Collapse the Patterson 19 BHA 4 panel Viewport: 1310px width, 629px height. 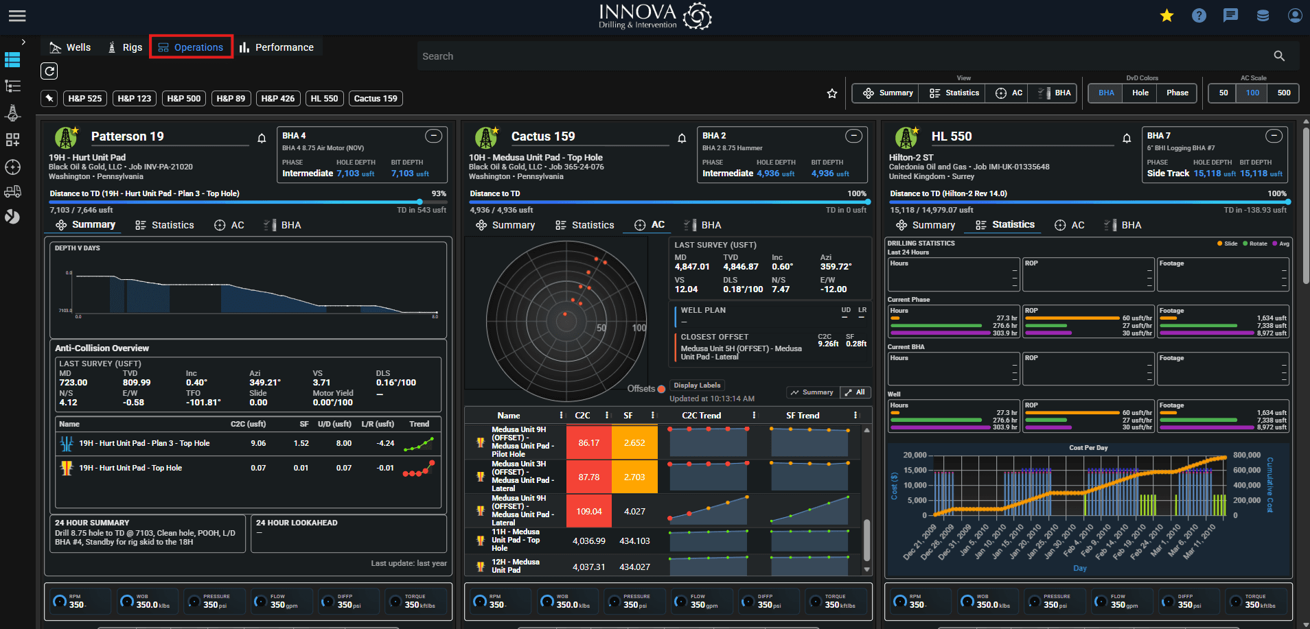click(433, 136)
